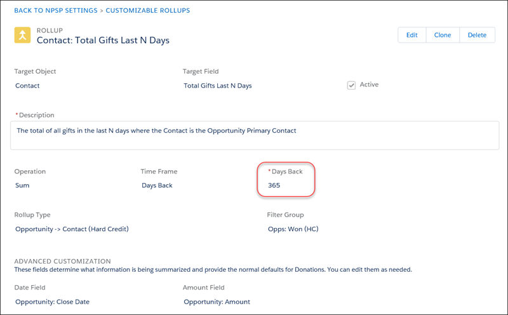Click the Edit button
Viewport: 508px width, 315px height.
[411, 35]
